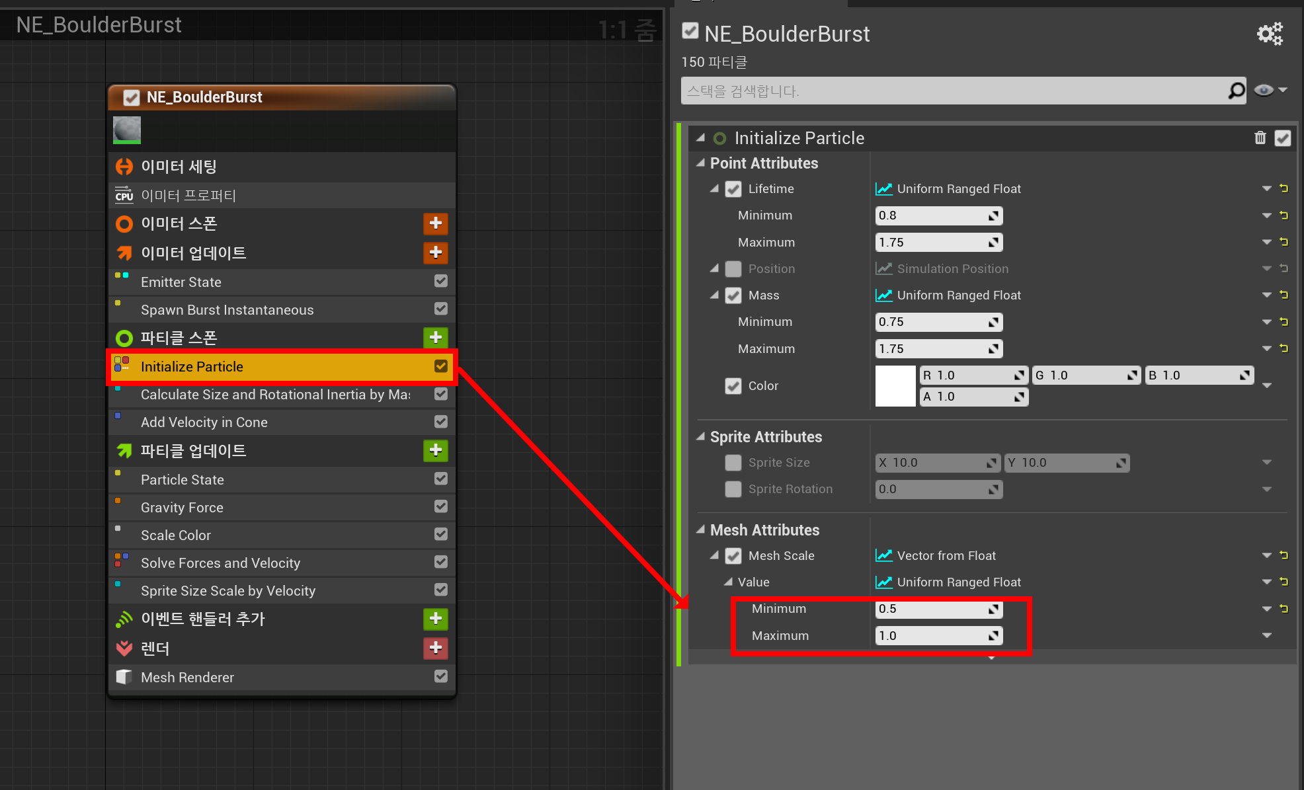Toggle the Sprite Size checkbox
This screenshot has height=790, width=1304.
point(733,463)
